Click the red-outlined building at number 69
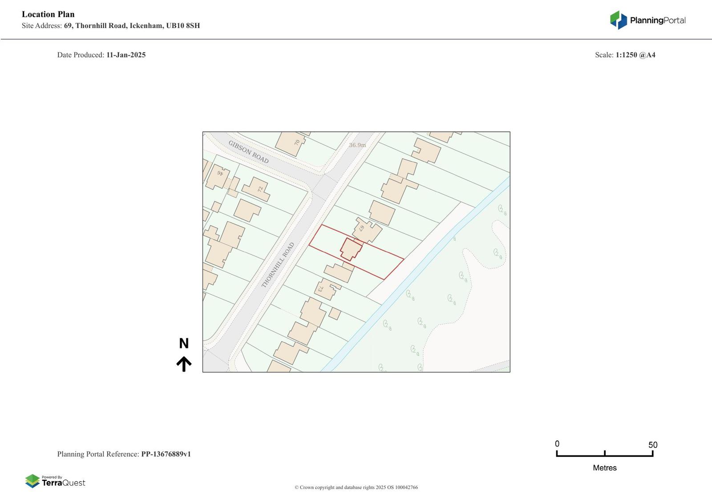Screen dimensions: 712x504 point(351,249)
